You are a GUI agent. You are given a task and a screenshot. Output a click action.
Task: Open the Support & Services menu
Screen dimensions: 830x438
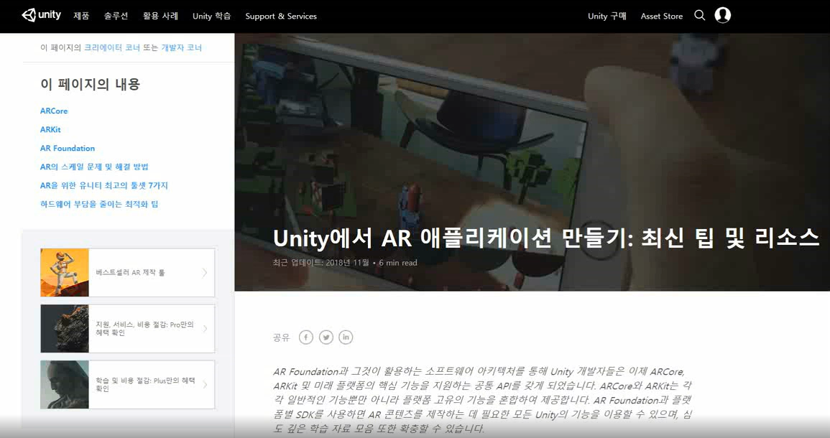[x=281, y=16]
